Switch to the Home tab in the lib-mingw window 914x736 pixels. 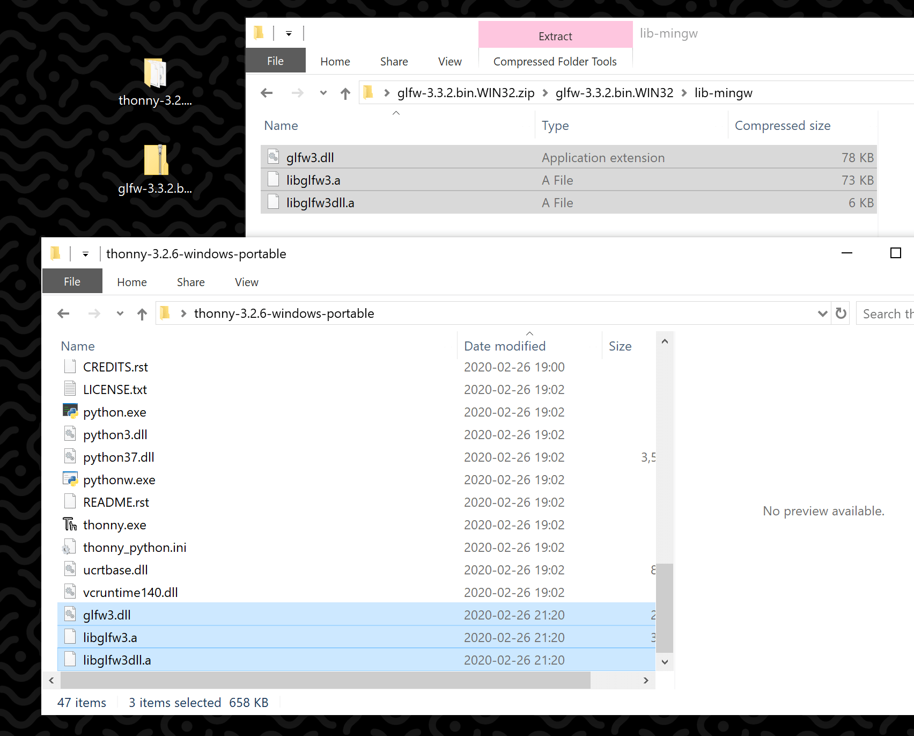point(335,61)
